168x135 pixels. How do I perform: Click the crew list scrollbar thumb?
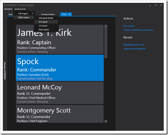pyautogui.click(x=106, y=43)
